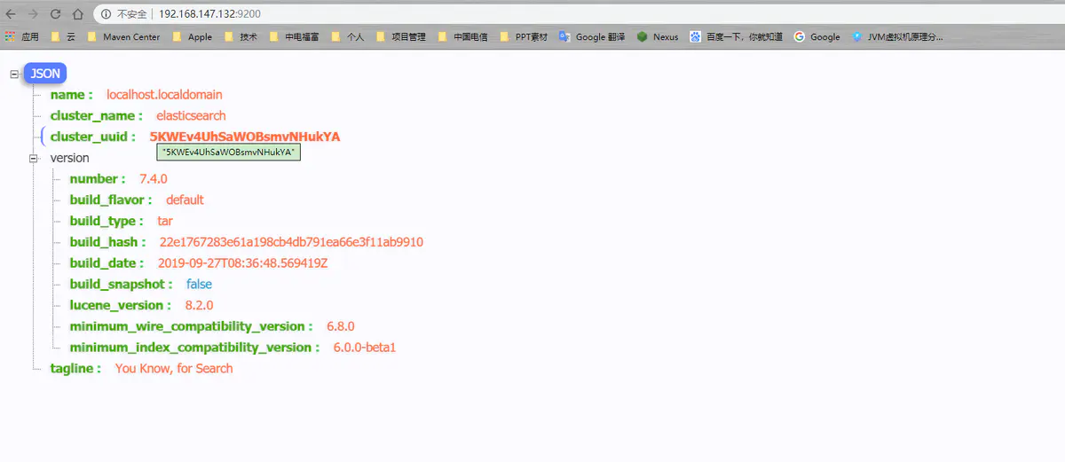Select the tagline key
This screenshot has width=1065, height=462.
[x=75, y=369]
